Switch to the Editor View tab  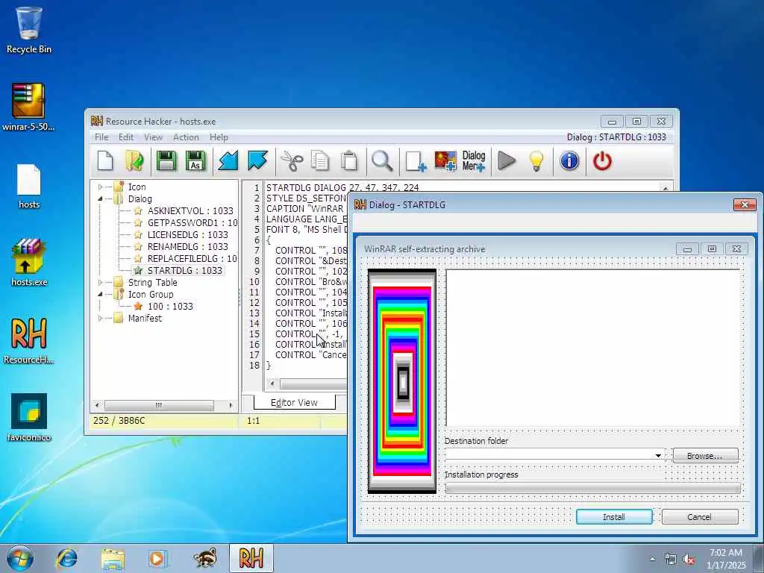click(x=294, y=402)
